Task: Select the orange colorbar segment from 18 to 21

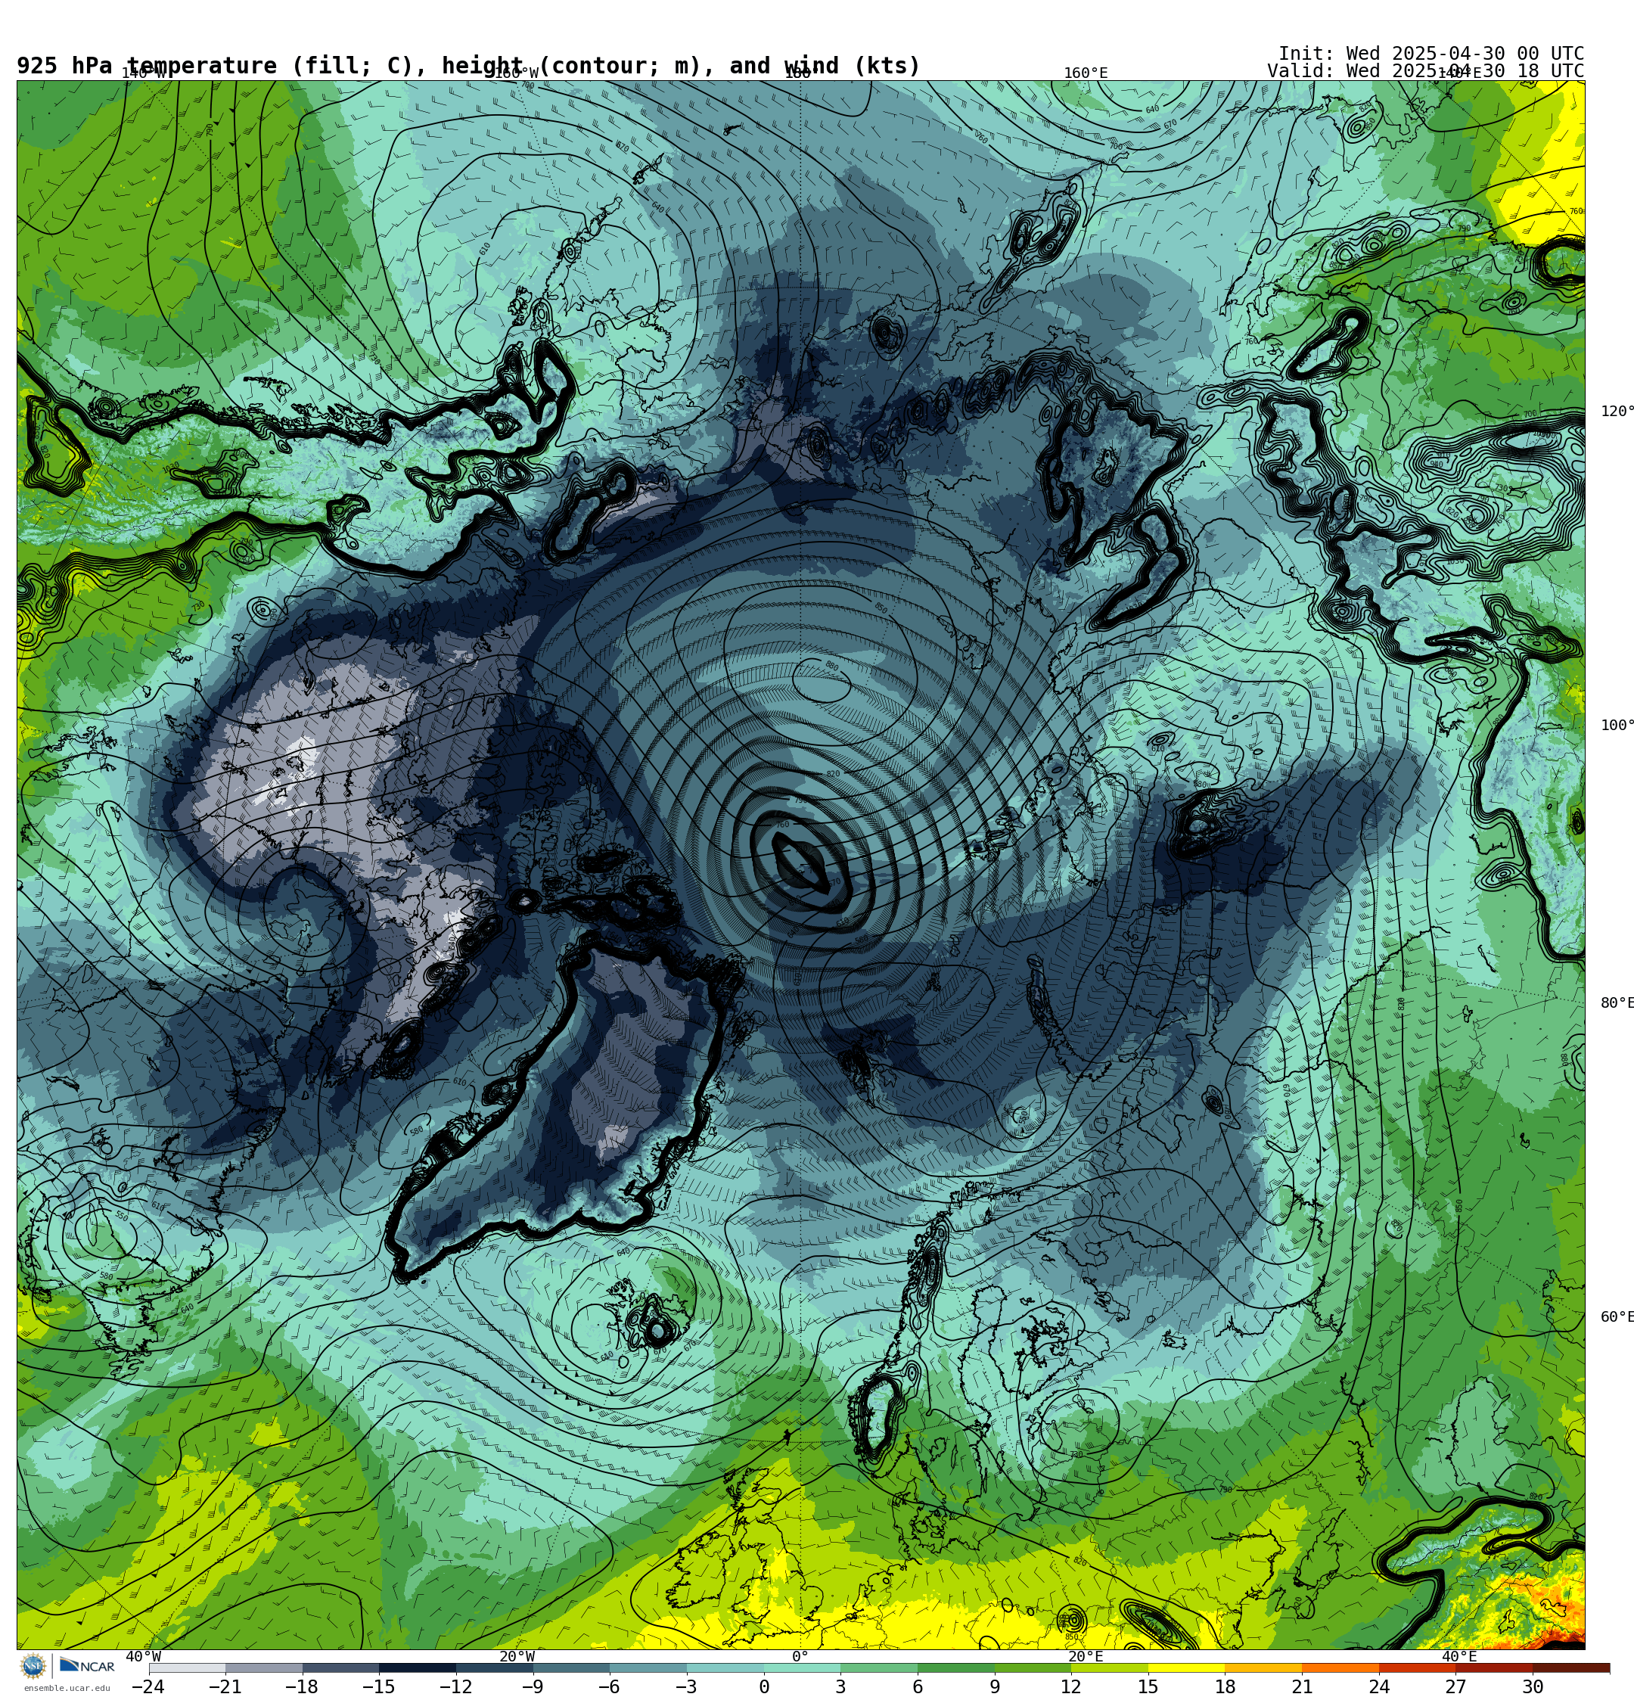Action: pos(1263,1667)
